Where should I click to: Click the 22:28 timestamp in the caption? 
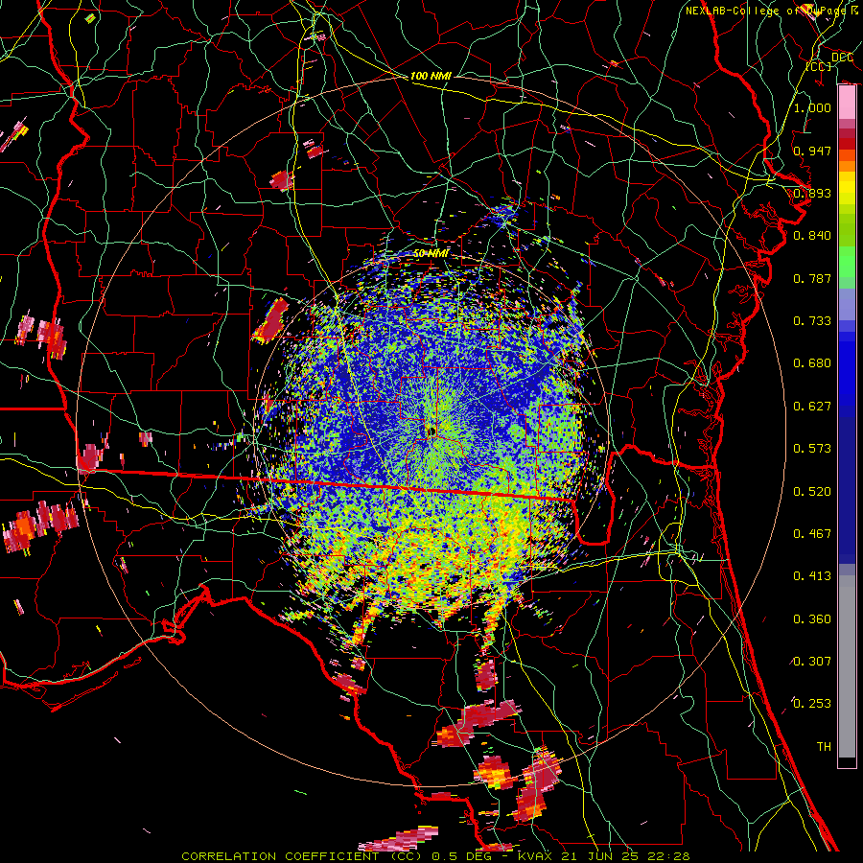click(670, 856)
